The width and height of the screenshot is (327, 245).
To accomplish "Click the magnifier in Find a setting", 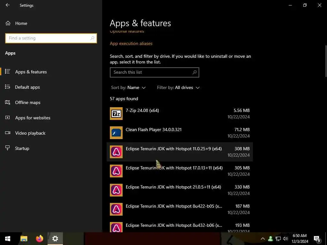I will coord(92,38).
